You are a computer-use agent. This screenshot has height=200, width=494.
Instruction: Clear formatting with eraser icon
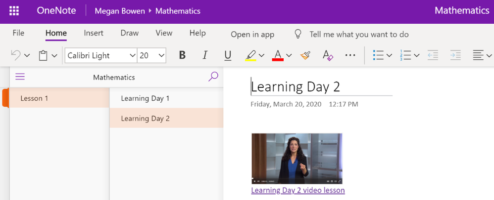pyautogui.click(x=328, y=55)
